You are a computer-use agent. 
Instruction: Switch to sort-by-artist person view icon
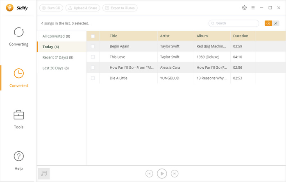click(x=276, y=23)
